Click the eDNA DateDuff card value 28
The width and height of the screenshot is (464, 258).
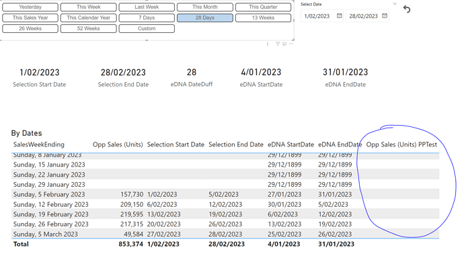192,72
